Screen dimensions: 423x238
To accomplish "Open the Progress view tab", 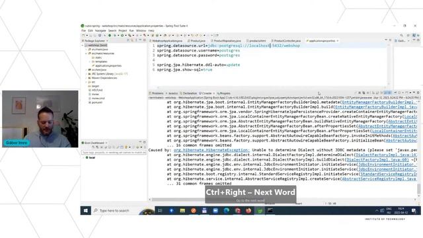I will coord(223,93).
